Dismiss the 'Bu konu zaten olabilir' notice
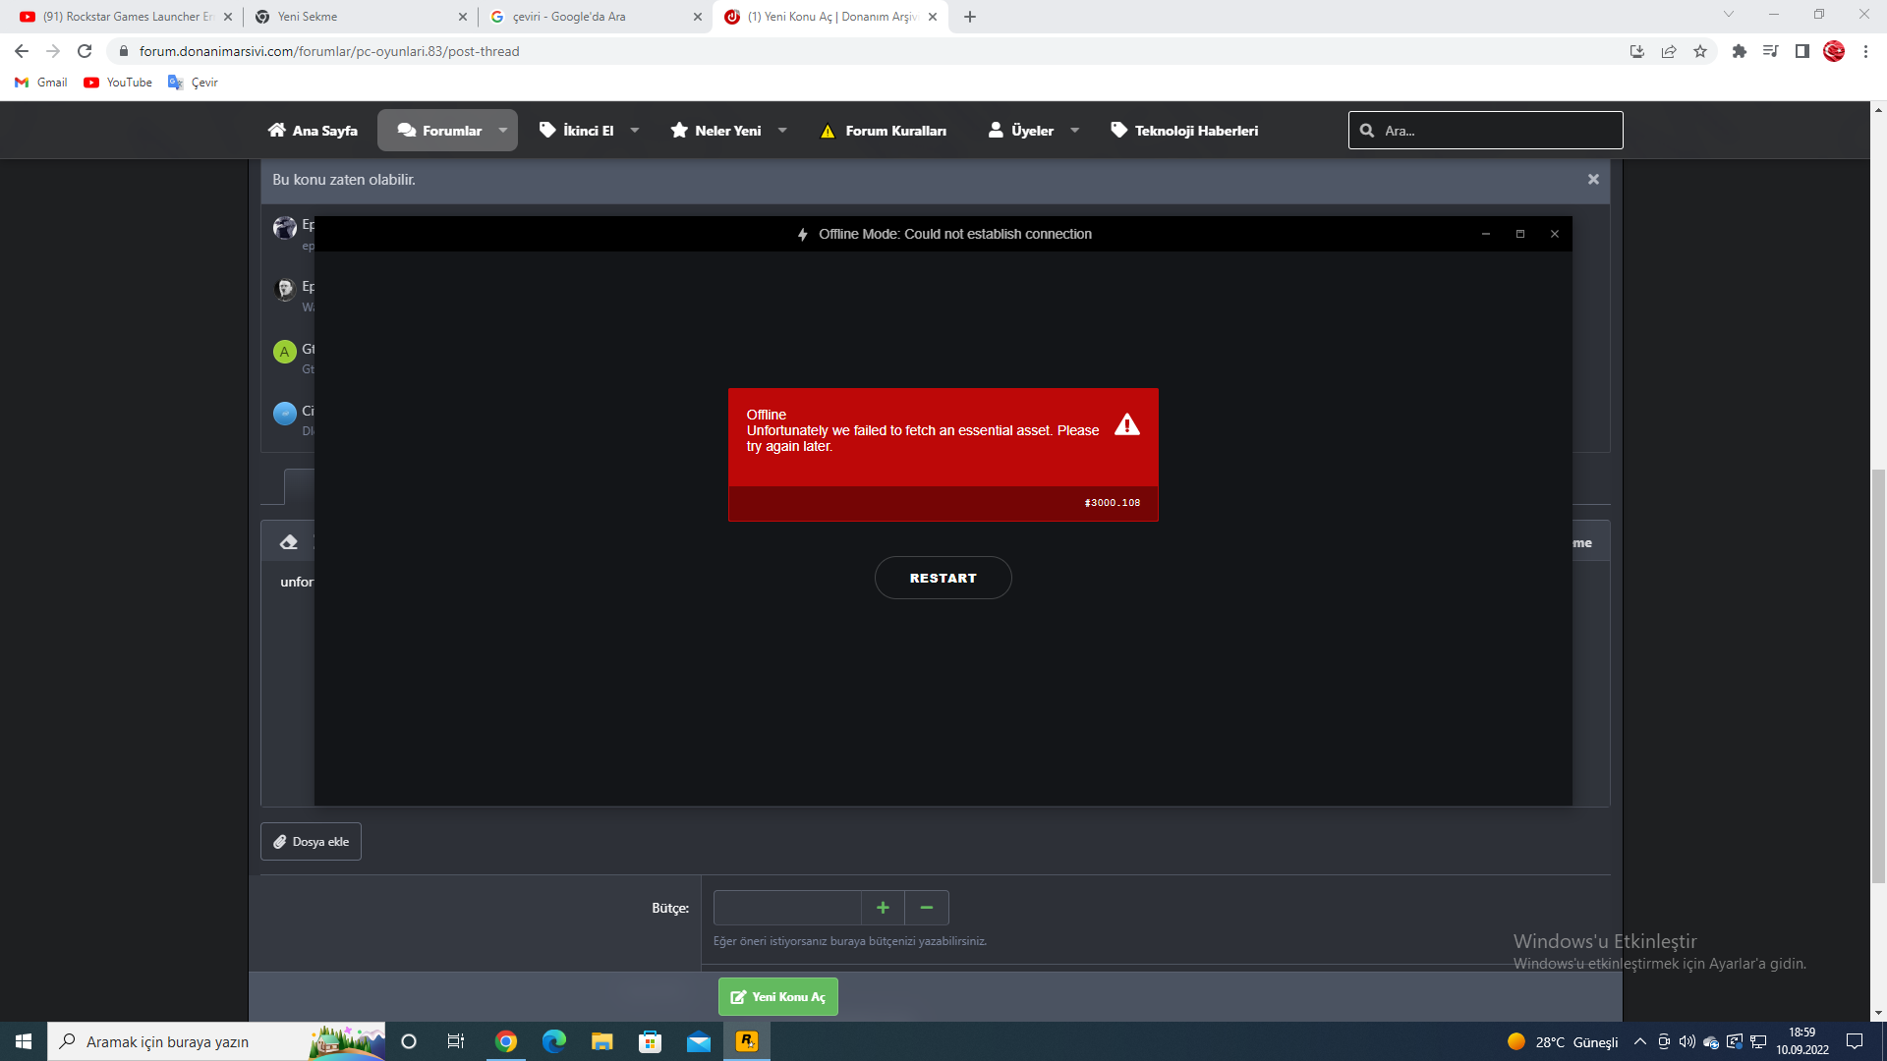Screen dimensions: 1887x1061 pyautogui.click(x=1593, y=180)
